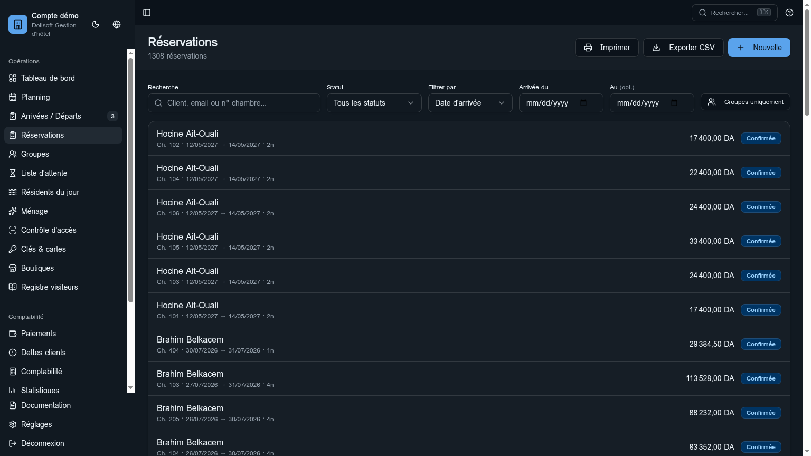The width and height of the screenshot is (811, 456).
Task: Open Résidents du jour
Action: (63, 192)
